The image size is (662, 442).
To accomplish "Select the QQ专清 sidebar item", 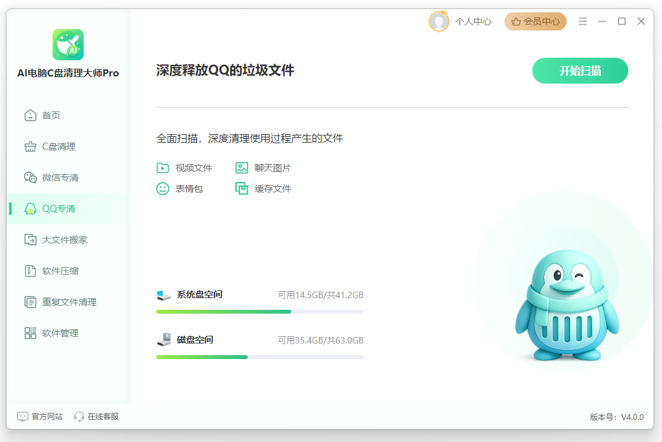I will click(68, 209).
